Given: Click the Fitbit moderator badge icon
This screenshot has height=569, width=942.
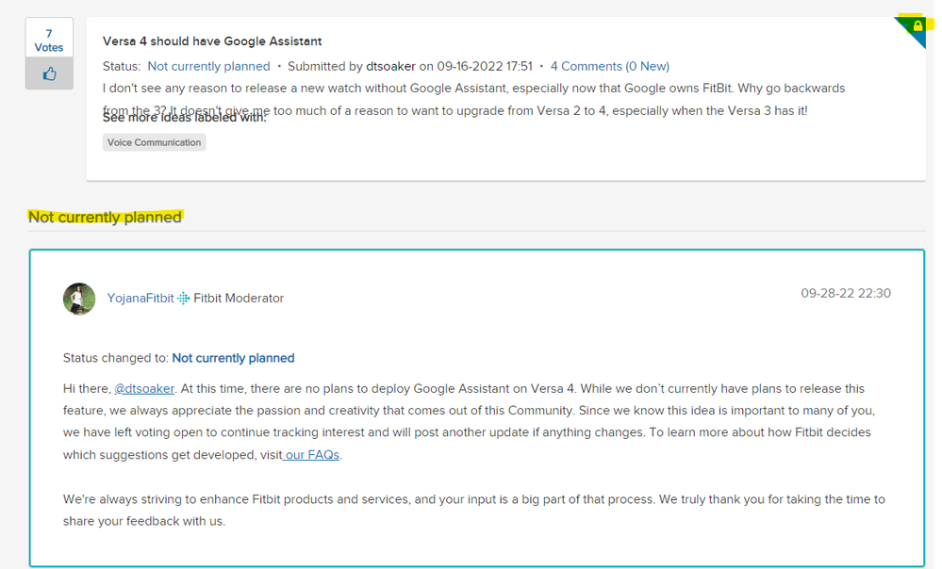Looking at the screenshot, I should [184, 299].
